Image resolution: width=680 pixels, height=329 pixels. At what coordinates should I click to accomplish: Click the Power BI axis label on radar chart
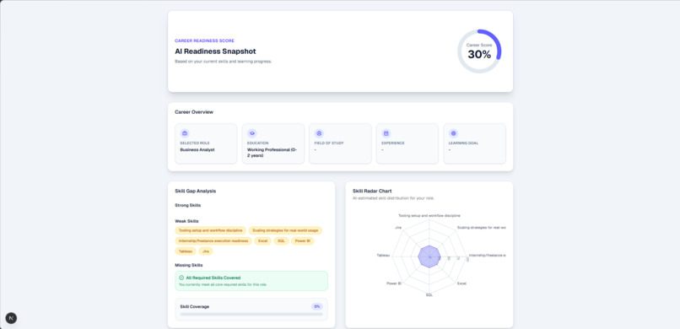click(x=394, y=283)
